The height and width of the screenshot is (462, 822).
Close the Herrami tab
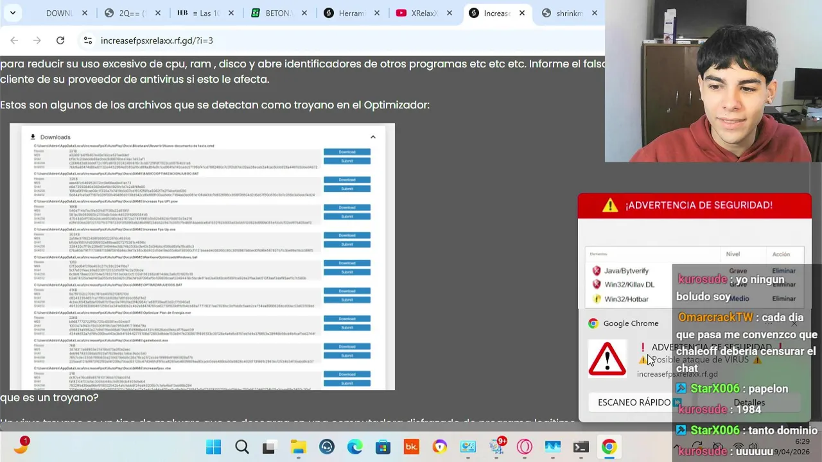[x=376, y=13]
